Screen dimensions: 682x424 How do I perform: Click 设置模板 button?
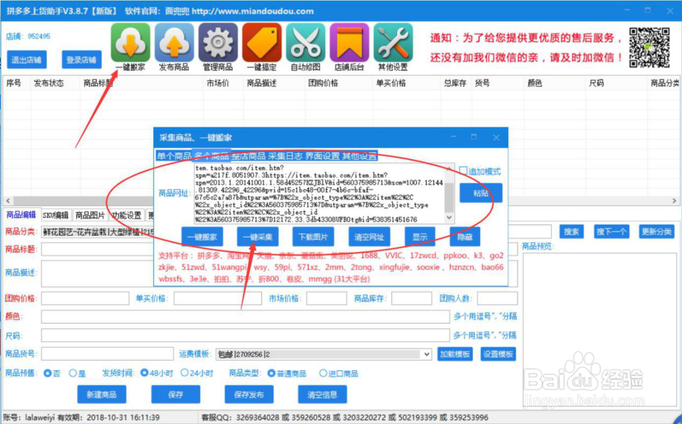point(498,354)
